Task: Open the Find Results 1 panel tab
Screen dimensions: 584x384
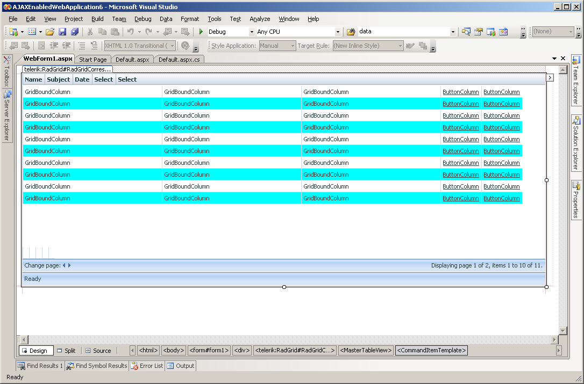Action: click(x=40, y=366)
